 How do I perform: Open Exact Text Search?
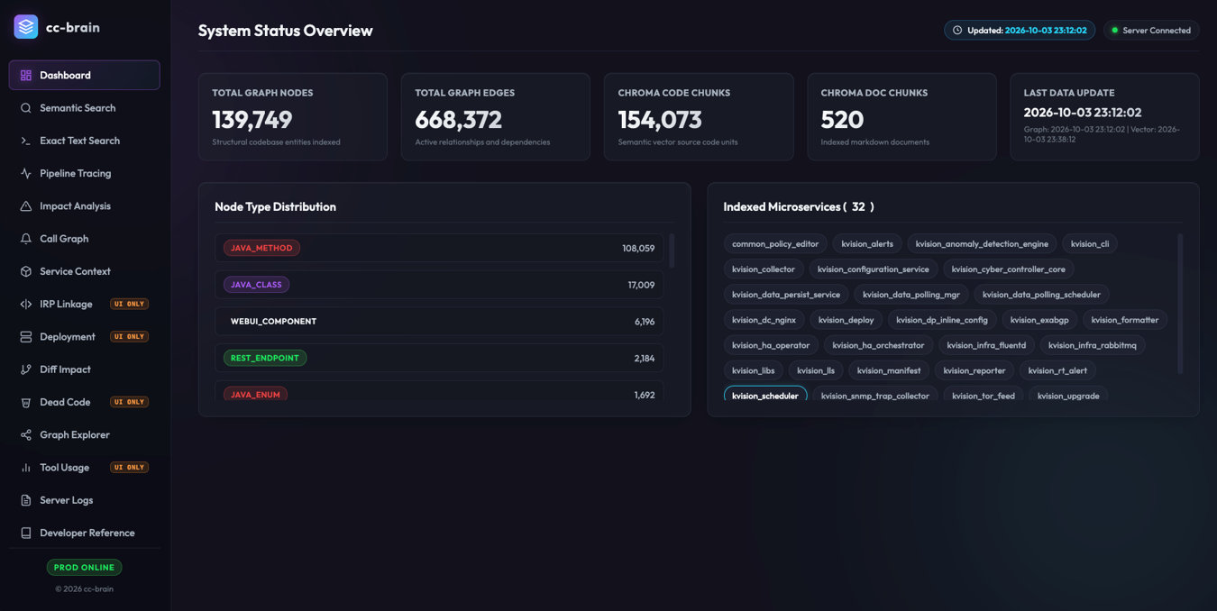click(85, 141)
